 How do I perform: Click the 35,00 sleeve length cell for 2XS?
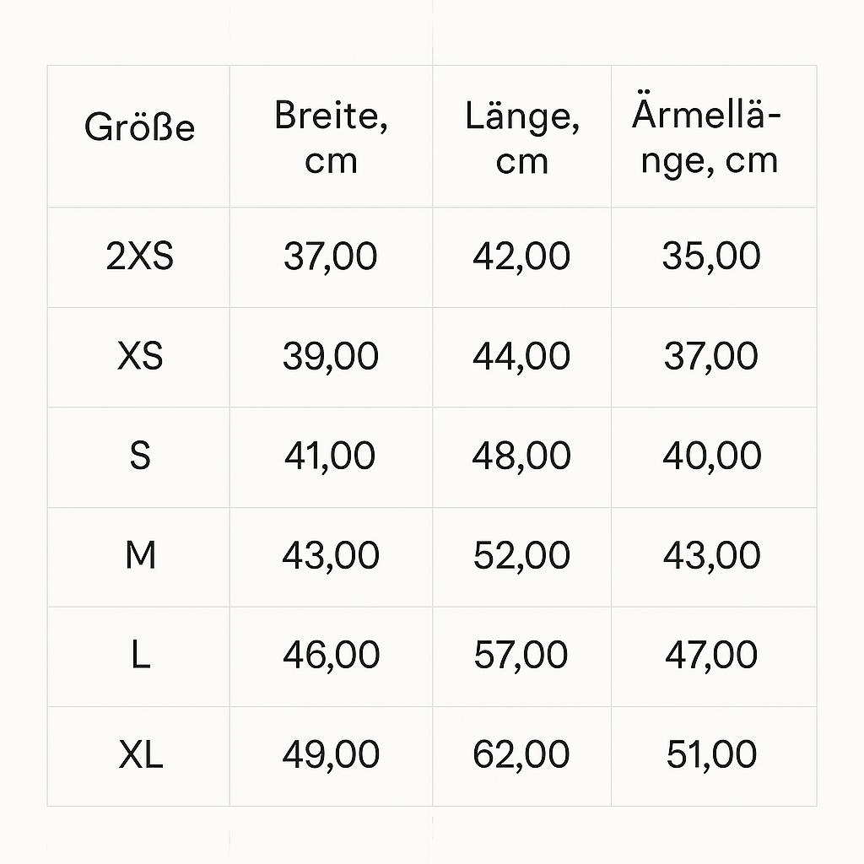click(711, 256)
